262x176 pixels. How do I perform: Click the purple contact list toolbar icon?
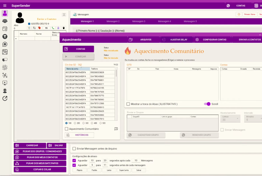[x=58, y=28]
